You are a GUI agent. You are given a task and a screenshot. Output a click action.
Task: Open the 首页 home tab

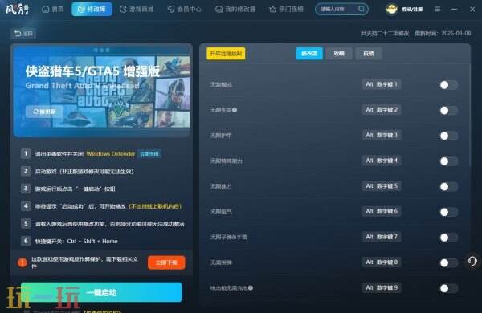[53, 9]
